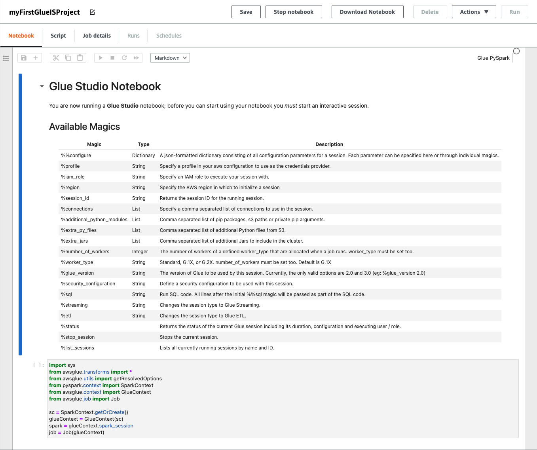This screenshot has width=537, height=450.
Task: Click 'Stops the current session.' description
Action: [189, 337]
